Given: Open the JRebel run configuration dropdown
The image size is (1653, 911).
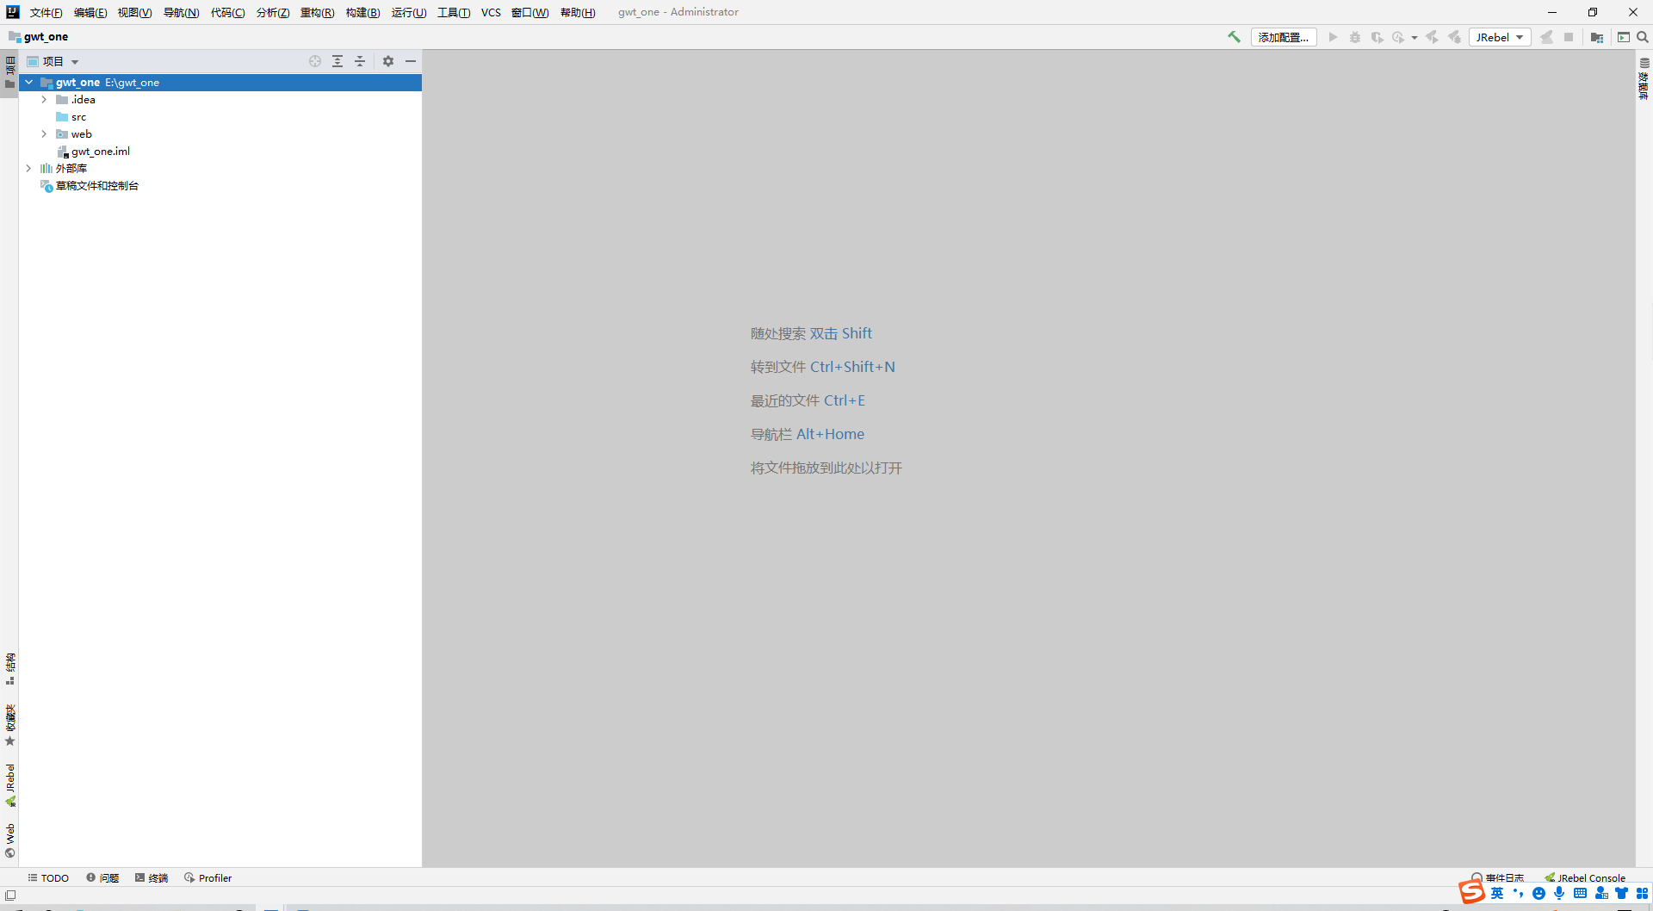Looking at the screenshot, I should (x=1499, y=37).
